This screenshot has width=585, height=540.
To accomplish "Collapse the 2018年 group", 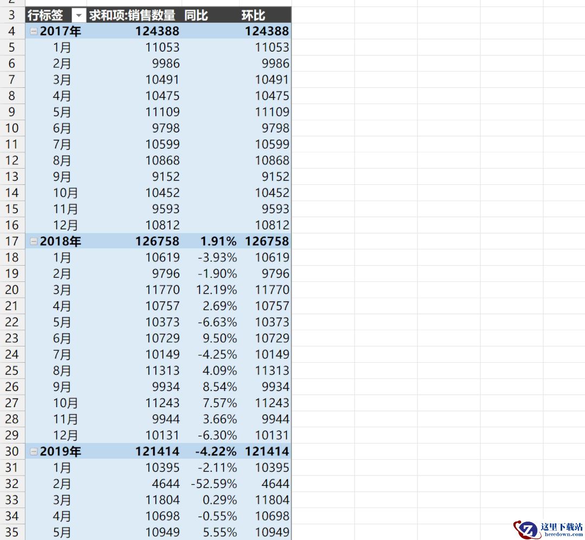I will (x=34, y=241).
